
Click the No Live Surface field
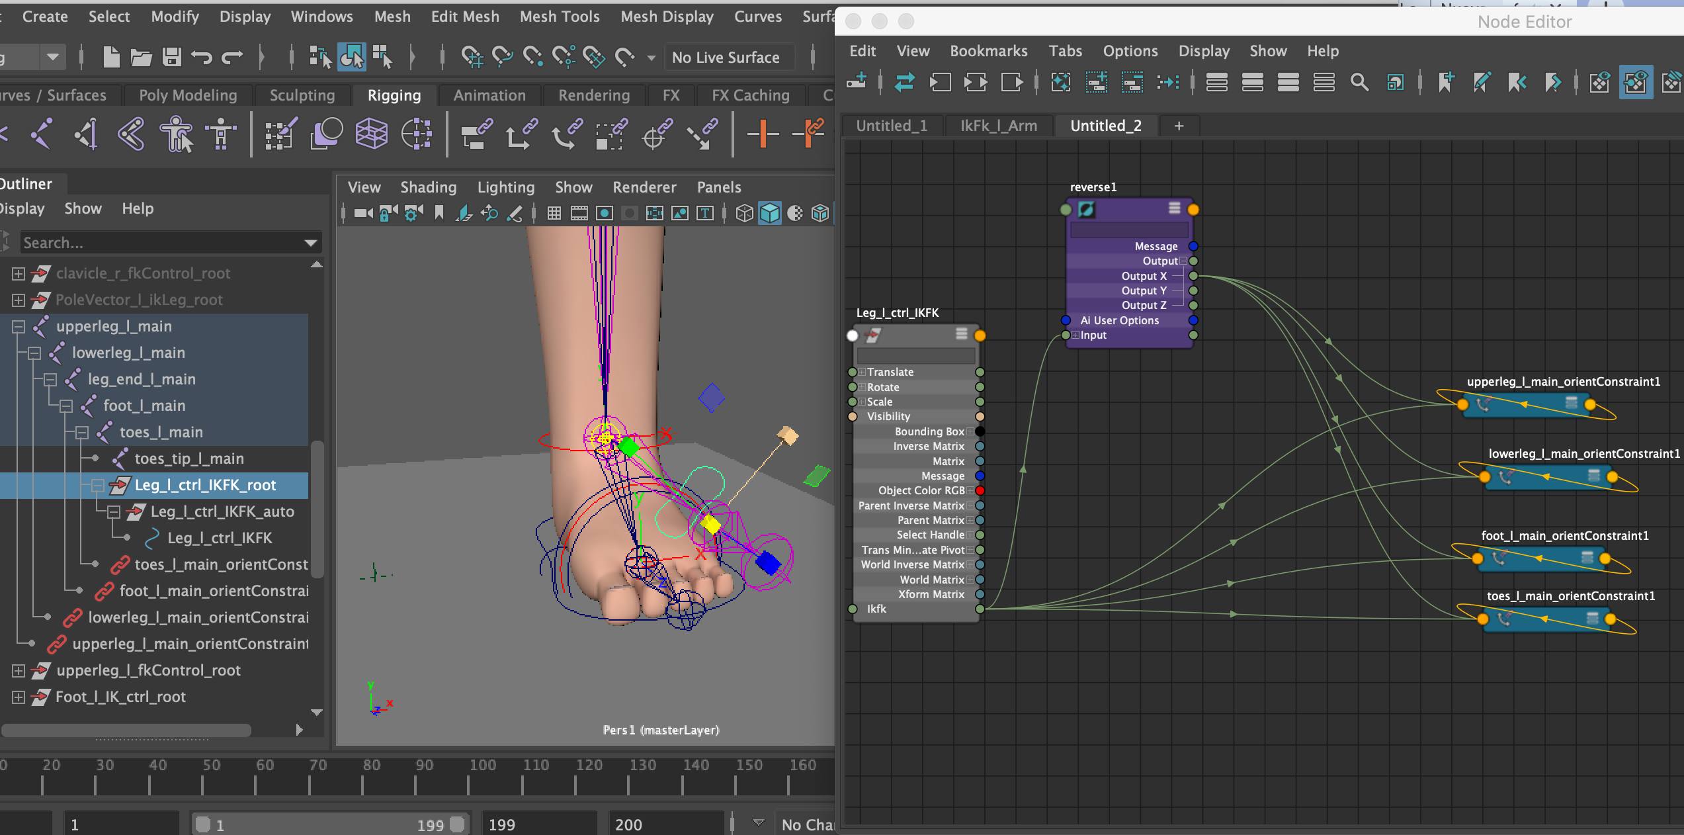coord(726,58)
